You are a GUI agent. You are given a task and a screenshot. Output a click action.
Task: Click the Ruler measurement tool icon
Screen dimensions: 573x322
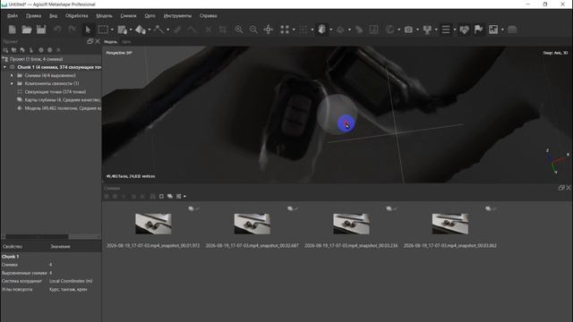pos(177,30)
